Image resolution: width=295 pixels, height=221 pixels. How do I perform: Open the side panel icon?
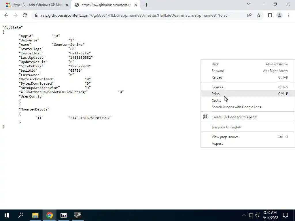(x=270, y=16)
